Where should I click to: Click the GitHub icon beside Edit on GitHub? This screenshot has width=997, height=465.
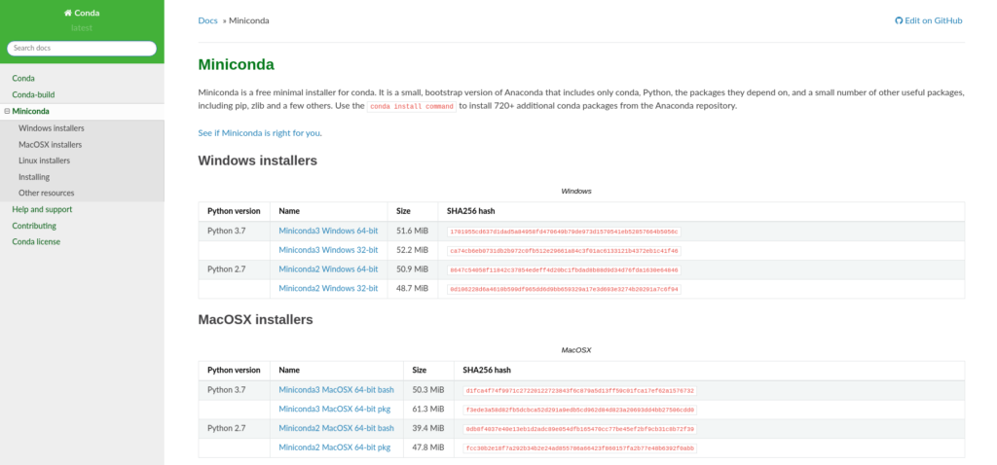(x=899, y=20)
